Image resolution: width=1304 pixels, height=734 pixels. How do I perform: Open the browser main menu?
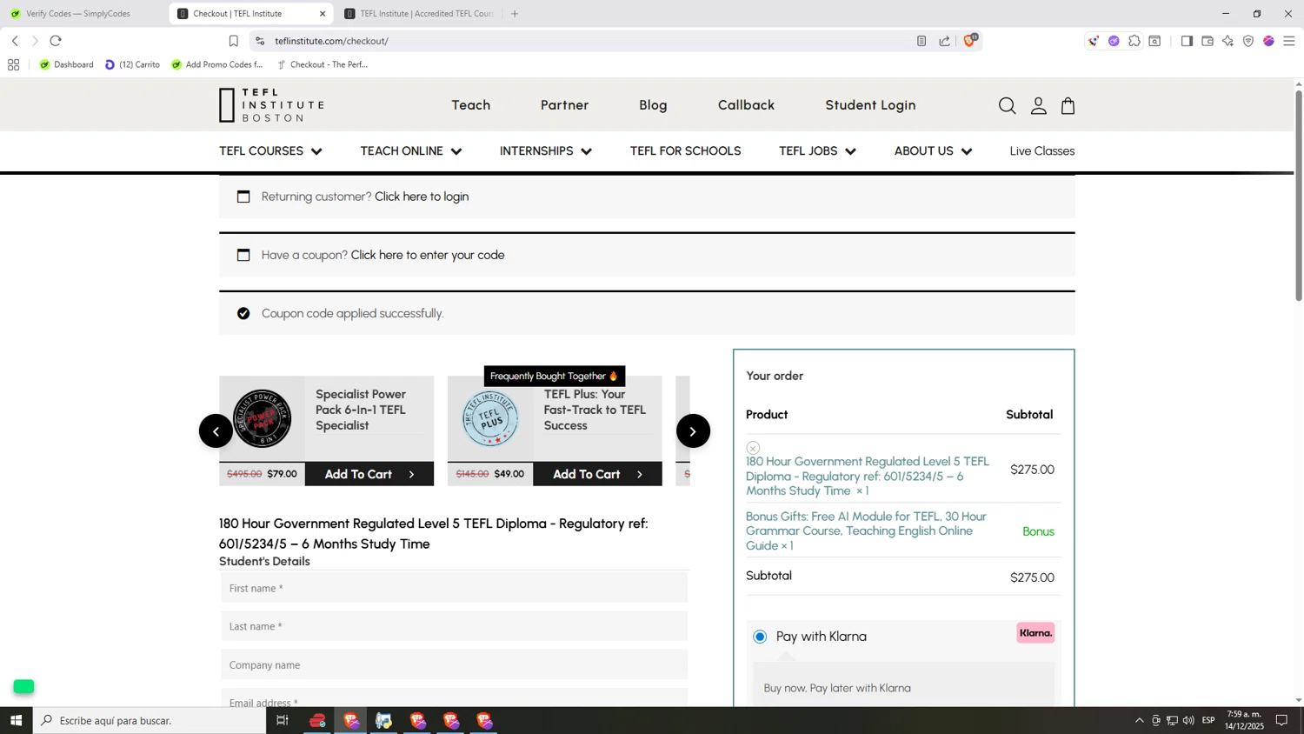click(1289, 41)
